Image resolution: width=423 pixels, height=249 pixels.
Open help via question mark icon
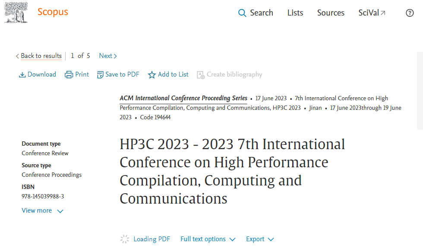[410, 13]
